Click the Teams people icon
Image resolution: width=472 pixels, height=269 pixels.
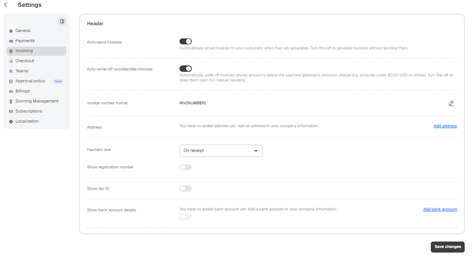tap(11, 71)
